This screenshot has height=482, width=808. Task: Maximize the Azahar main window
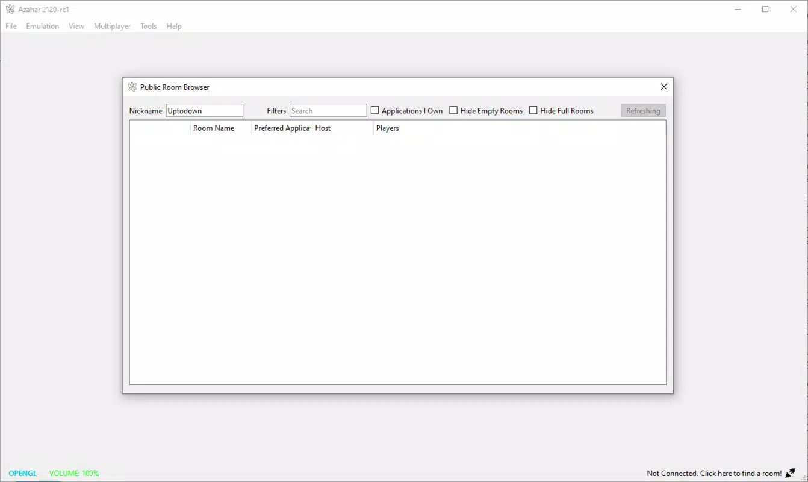765,9
